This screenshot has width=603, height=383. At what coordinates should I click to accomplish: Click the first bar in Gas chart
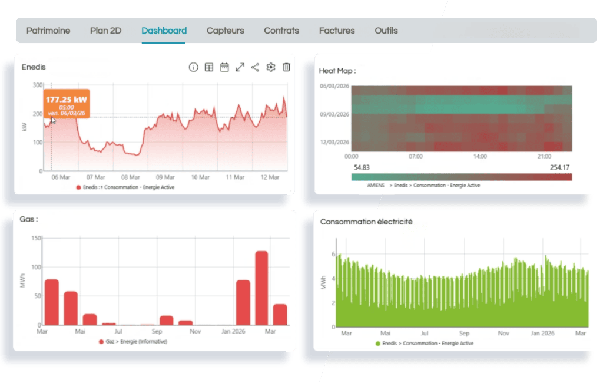[x=52, y=302]
